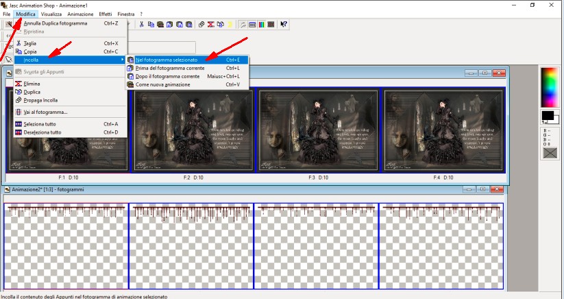Open the Effetti menu
This screenshot has height=299, width=564.
click(x=106, y=14)
